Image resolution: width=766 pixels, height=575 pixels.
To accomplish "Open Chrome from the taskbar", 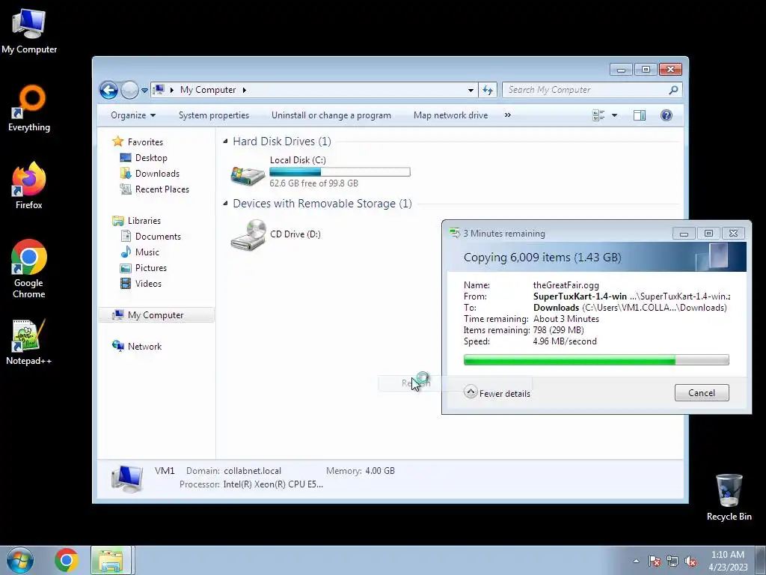I will point(66,560).
